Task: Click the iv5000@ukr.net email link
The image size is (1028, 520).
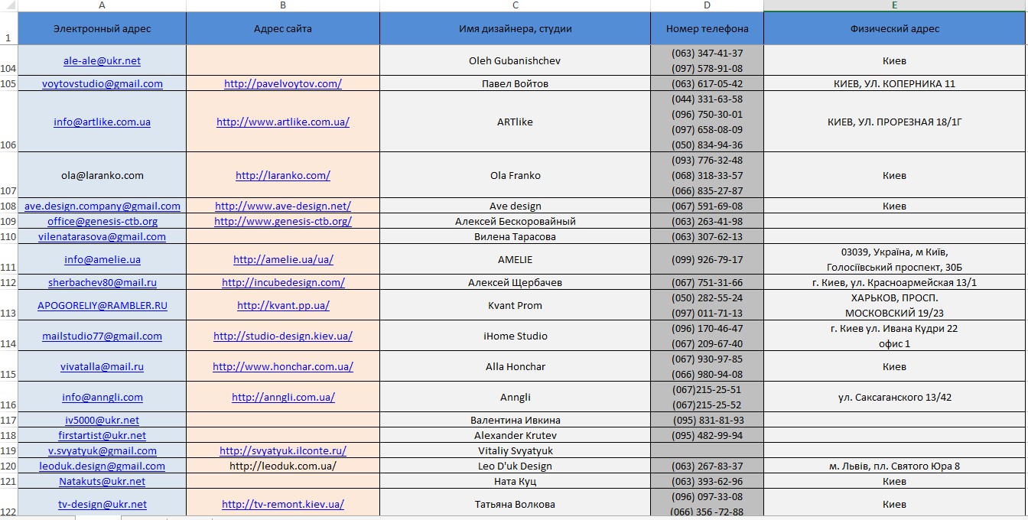Action: [x=102, y=421]
